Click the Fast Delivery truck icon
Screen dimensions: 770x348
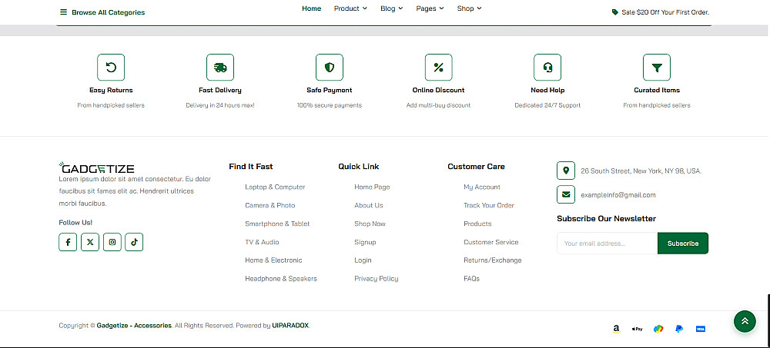coord(220,67)
